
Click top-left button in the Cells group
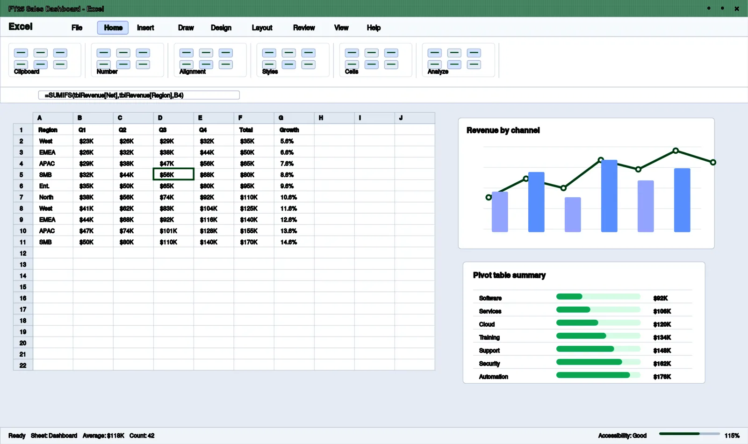pos(352,53)
